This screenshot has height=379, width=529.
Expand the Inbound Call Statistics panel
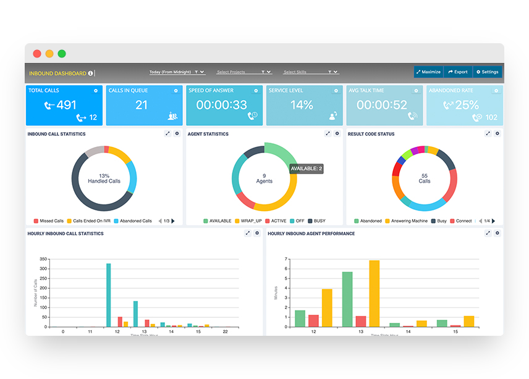[167, 133]
